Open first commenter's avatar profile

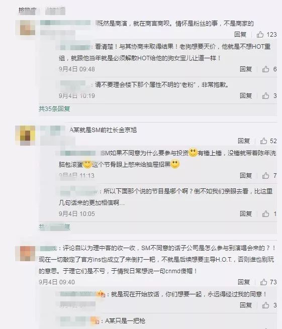pyautogui.click(x=28, y=28)
